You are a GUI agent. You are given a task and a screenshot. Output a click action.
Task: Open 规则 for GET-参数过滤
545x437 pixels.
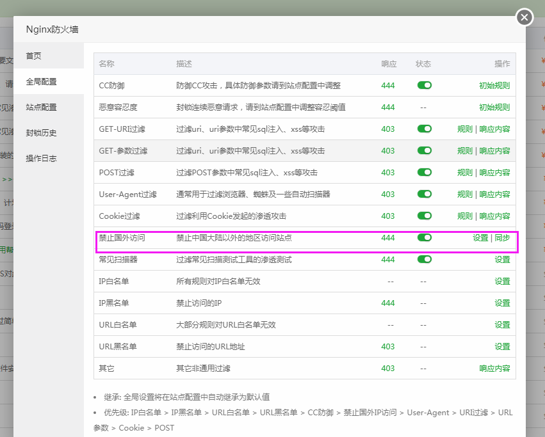[465, 151]
